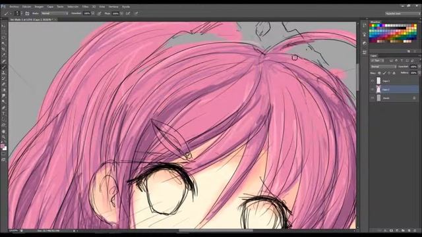This screenshot has width=422, height=237.
Task: Select the Quick Selection tool
Action: click(x=3, y=43)
